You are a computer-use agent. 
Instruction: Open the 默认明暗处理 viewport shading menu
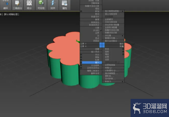(12, 14)
